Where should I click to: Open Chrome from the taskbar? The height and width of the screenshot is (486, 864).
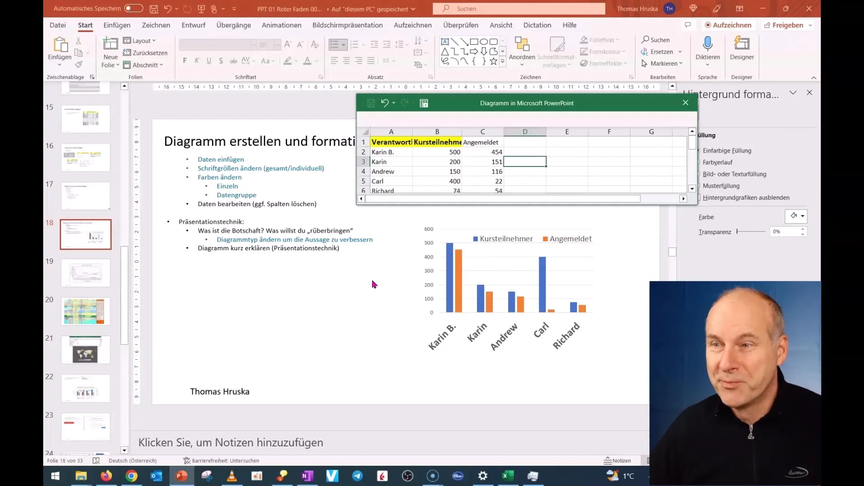(x=131, y=476)
